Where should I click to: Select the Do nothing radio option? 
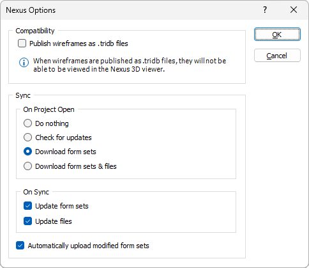point(27,123)
